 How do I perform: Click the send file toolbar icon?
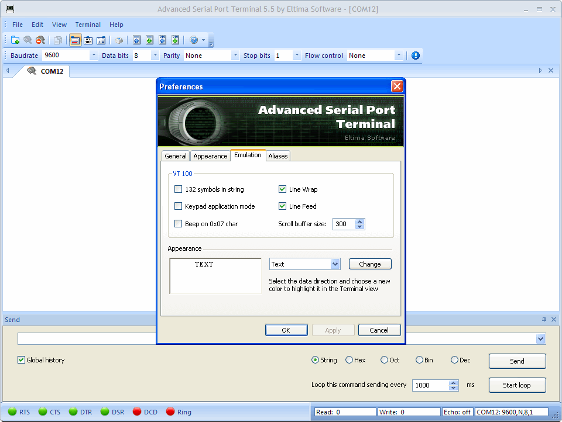pyautogui.click(x=135, y=40)
